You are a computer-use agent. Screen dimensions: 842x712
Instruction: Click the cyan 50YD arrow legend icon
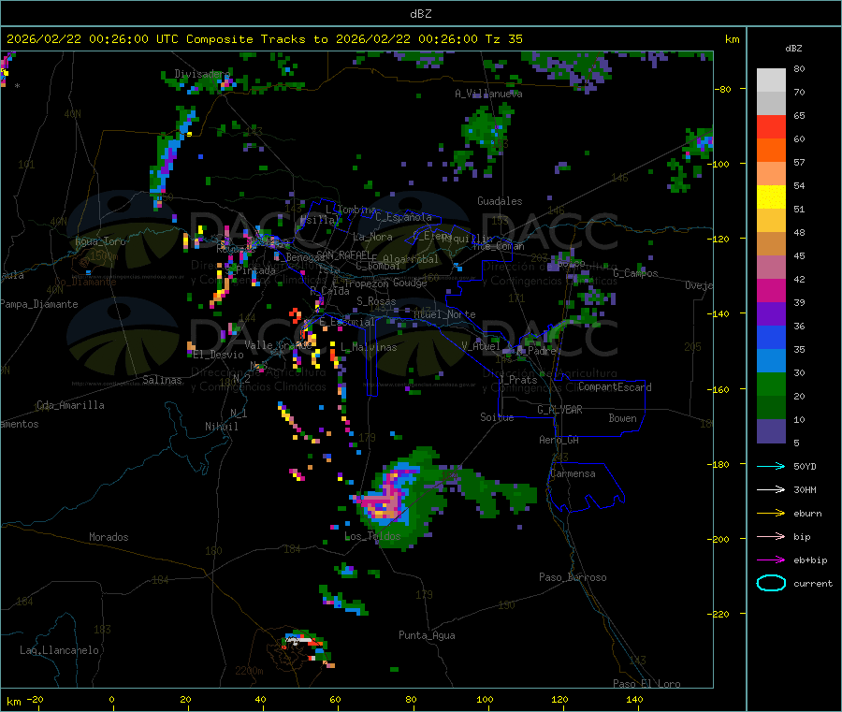[771, 466]
